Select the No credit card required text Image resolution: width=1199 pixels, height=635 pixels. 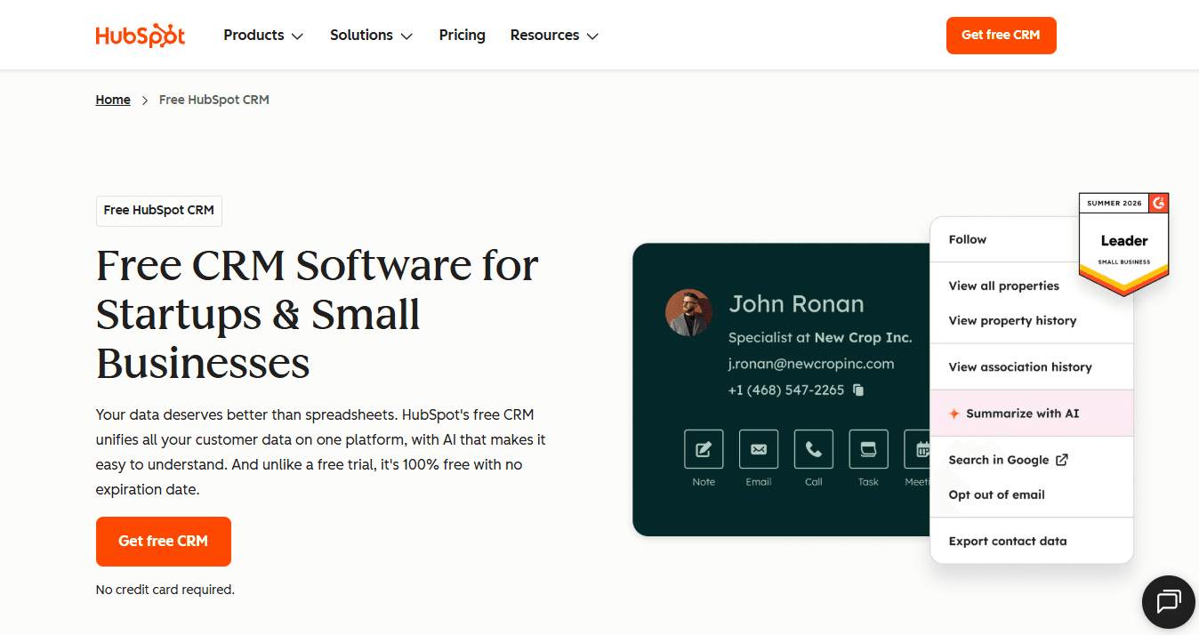(x=165, y=590)
